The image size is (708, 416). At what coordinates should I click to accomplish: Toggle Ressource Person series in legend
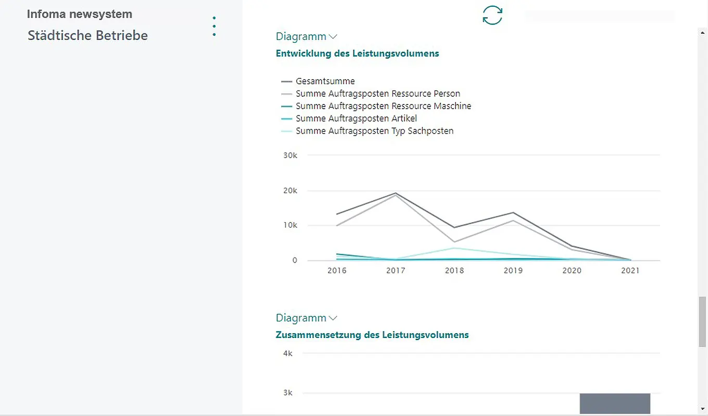click(377, 94)
